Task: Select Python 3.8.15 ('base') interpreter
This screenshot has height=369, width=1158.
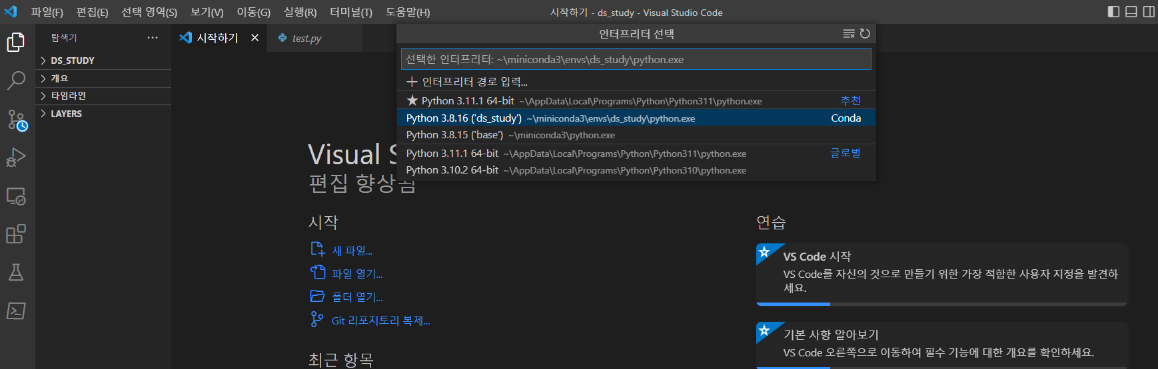Action: (636, 135)
